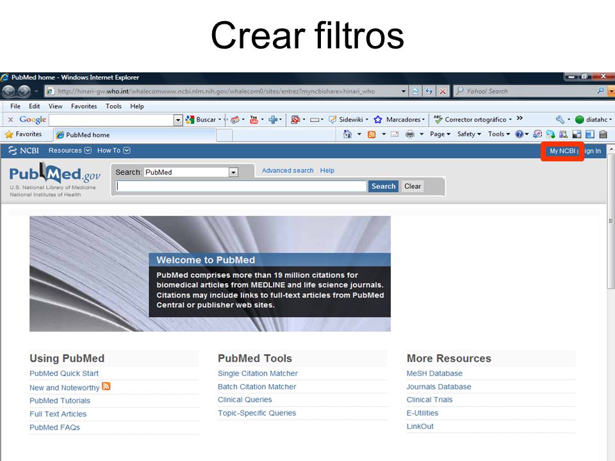Select the PubMed home tab
The width and height of the screenshot is (615, 461).
(x=135, y=135)
